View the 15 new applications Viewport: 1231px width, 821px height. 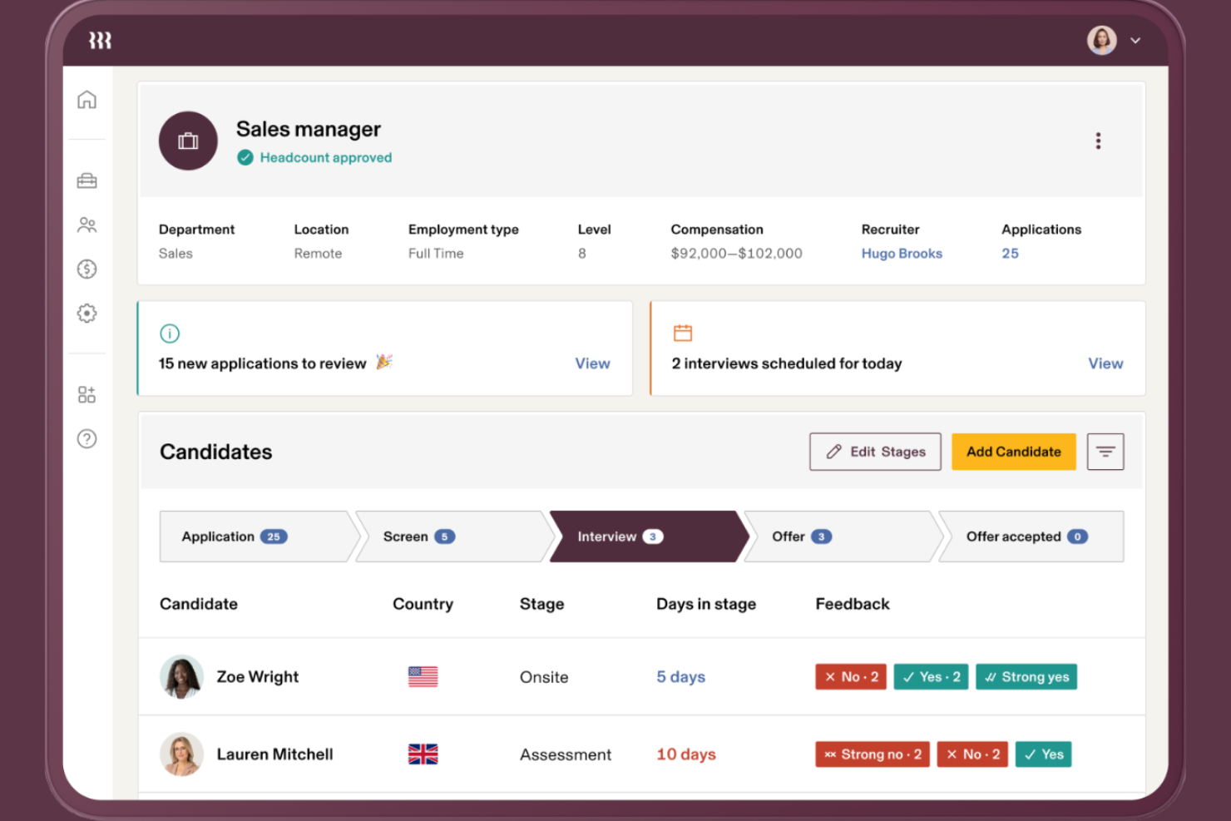pyautogui.click(x=592, y=364)
